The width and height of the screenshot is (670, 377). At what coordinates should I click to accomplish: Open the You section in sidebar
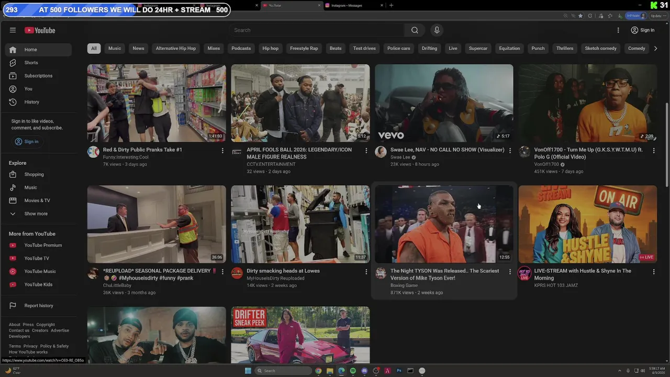[39, 89]
